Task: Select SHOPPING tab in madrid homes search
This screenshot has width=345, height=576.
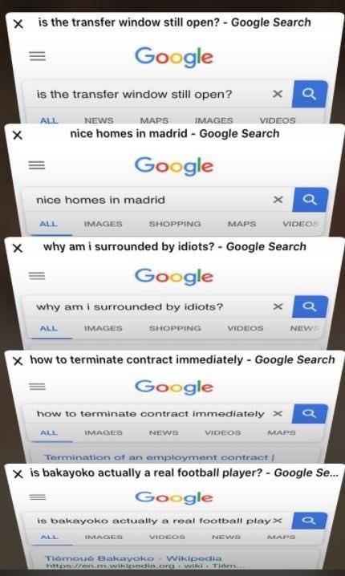Action: point(175,224)
